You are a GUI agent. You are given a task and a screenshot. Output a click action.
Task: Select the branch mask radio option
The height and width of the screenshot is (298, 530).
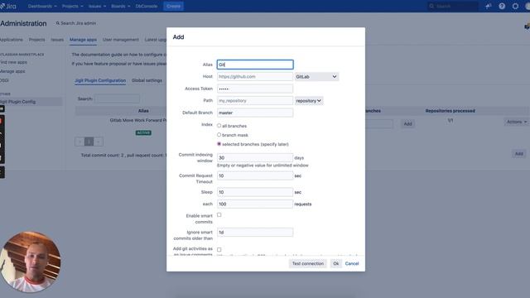[219, 135]
